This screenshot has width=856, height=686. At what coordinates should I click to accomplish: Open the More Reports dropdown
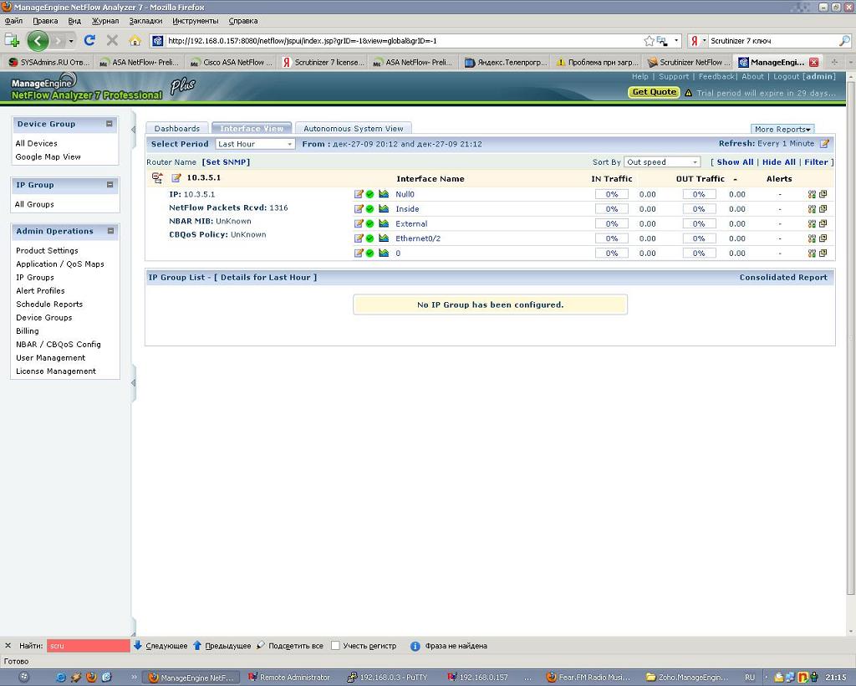[782, 129]
